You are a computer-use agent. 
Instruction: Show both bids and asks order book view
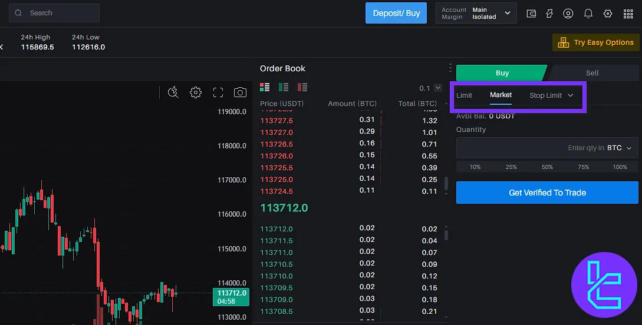pyautogui.click(x=265, y=87)
